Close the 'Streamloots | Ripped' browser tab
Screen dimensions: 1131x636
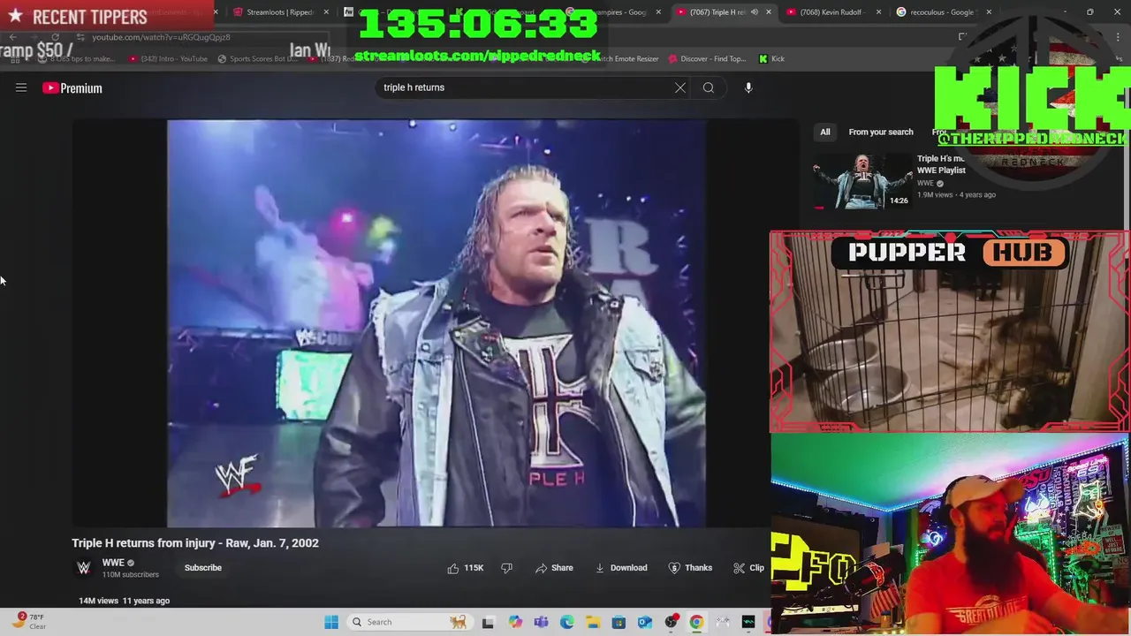pyautogui.click(x=327, y=12)
